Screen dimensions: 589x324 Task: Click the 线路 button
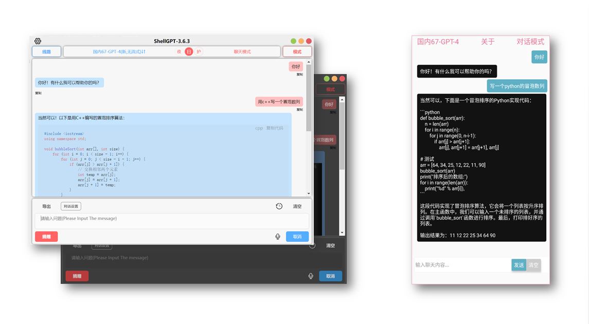47,51
